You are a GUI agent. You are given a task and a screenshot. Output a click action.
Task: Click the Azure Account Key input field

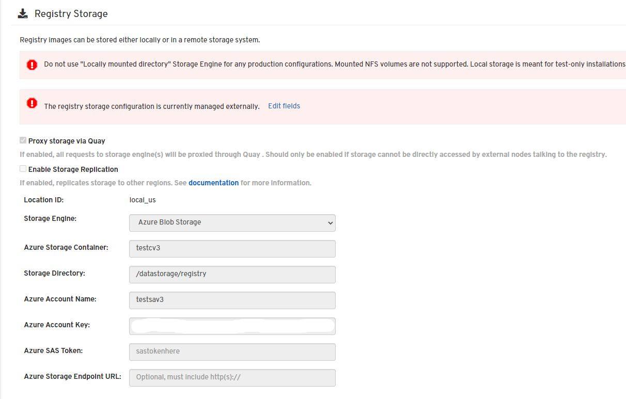coord(232,326)
